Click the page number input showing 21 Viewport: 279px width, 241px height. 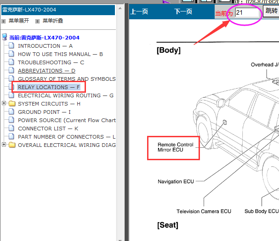click(247, 12)
